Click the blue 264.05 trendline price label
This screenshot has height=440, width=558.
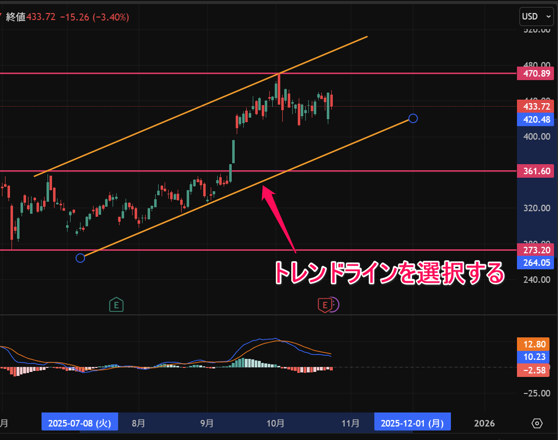pyautogui.click(x=536, y=263)
